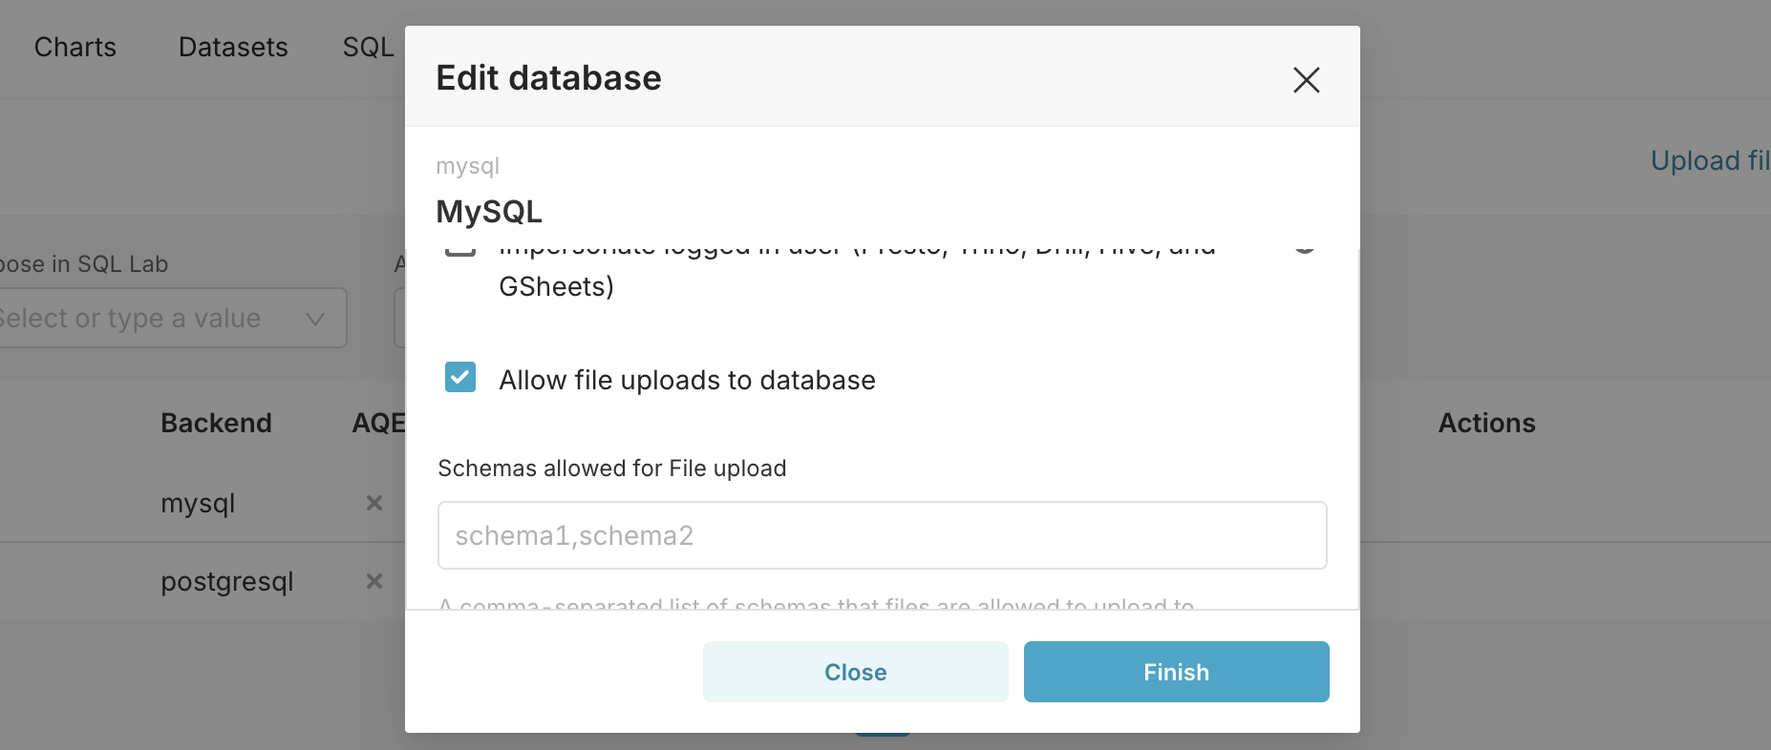
Task: Click the AQE cross icon in postgresql row
Action: [374, 581]
